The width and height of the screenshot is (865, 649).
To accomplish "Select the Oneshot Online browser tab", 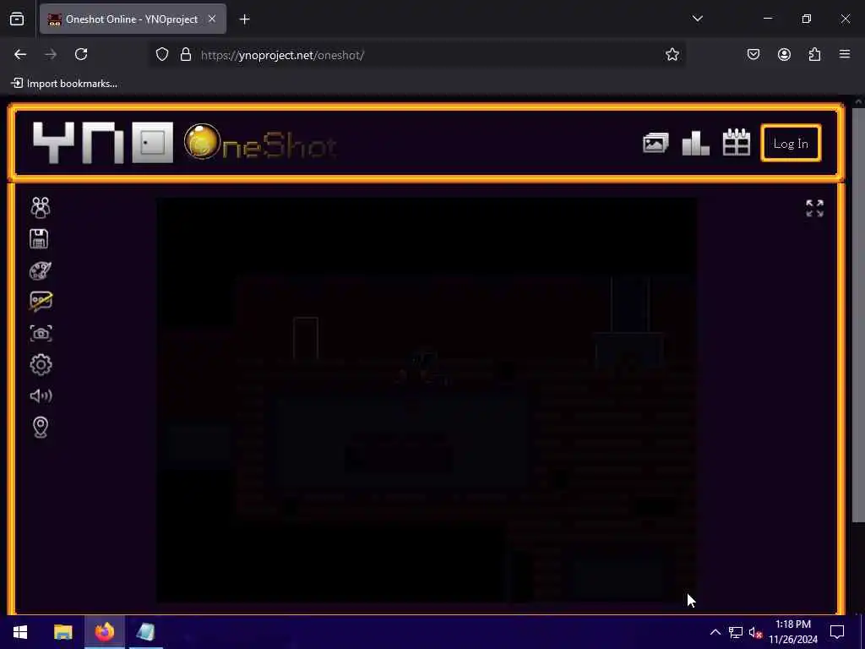I will point(133,19).
